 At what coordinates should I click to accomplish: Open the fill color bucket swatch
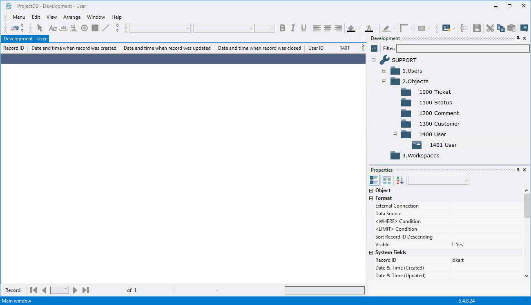(351, 28)
